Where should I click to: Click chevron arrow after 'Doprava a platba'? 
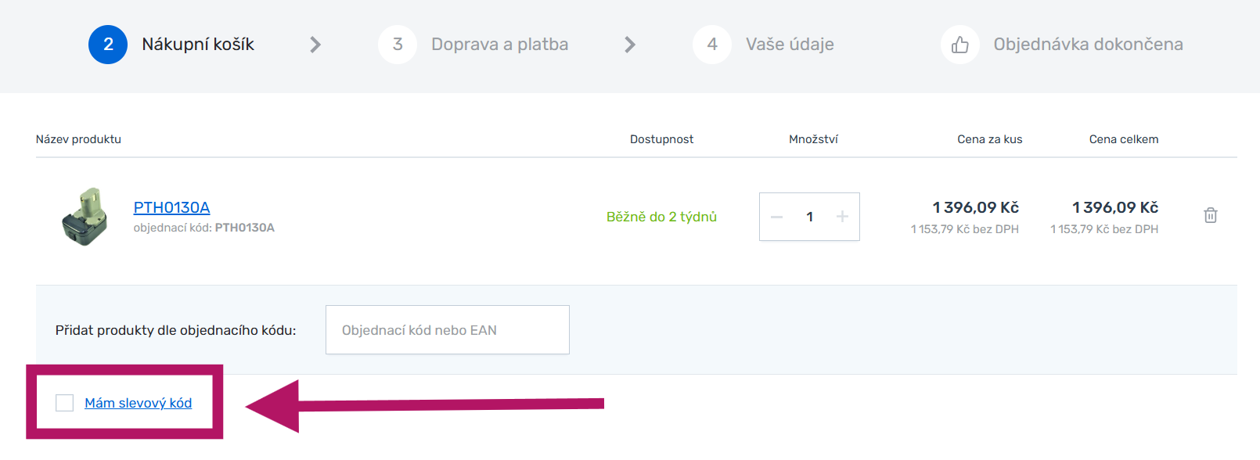click(630, 45)
